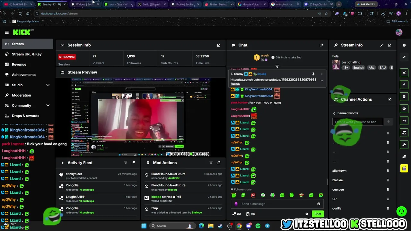Screen dimensions: 411x231
Task: Edit stream info with pencil icon
Action: [x=382, y=45]
